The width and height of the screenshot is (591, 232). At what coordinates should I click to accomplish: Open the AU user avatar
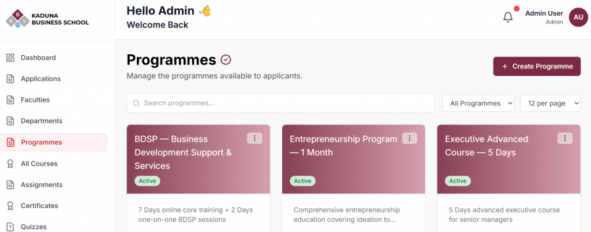click(x=578, y=17)
